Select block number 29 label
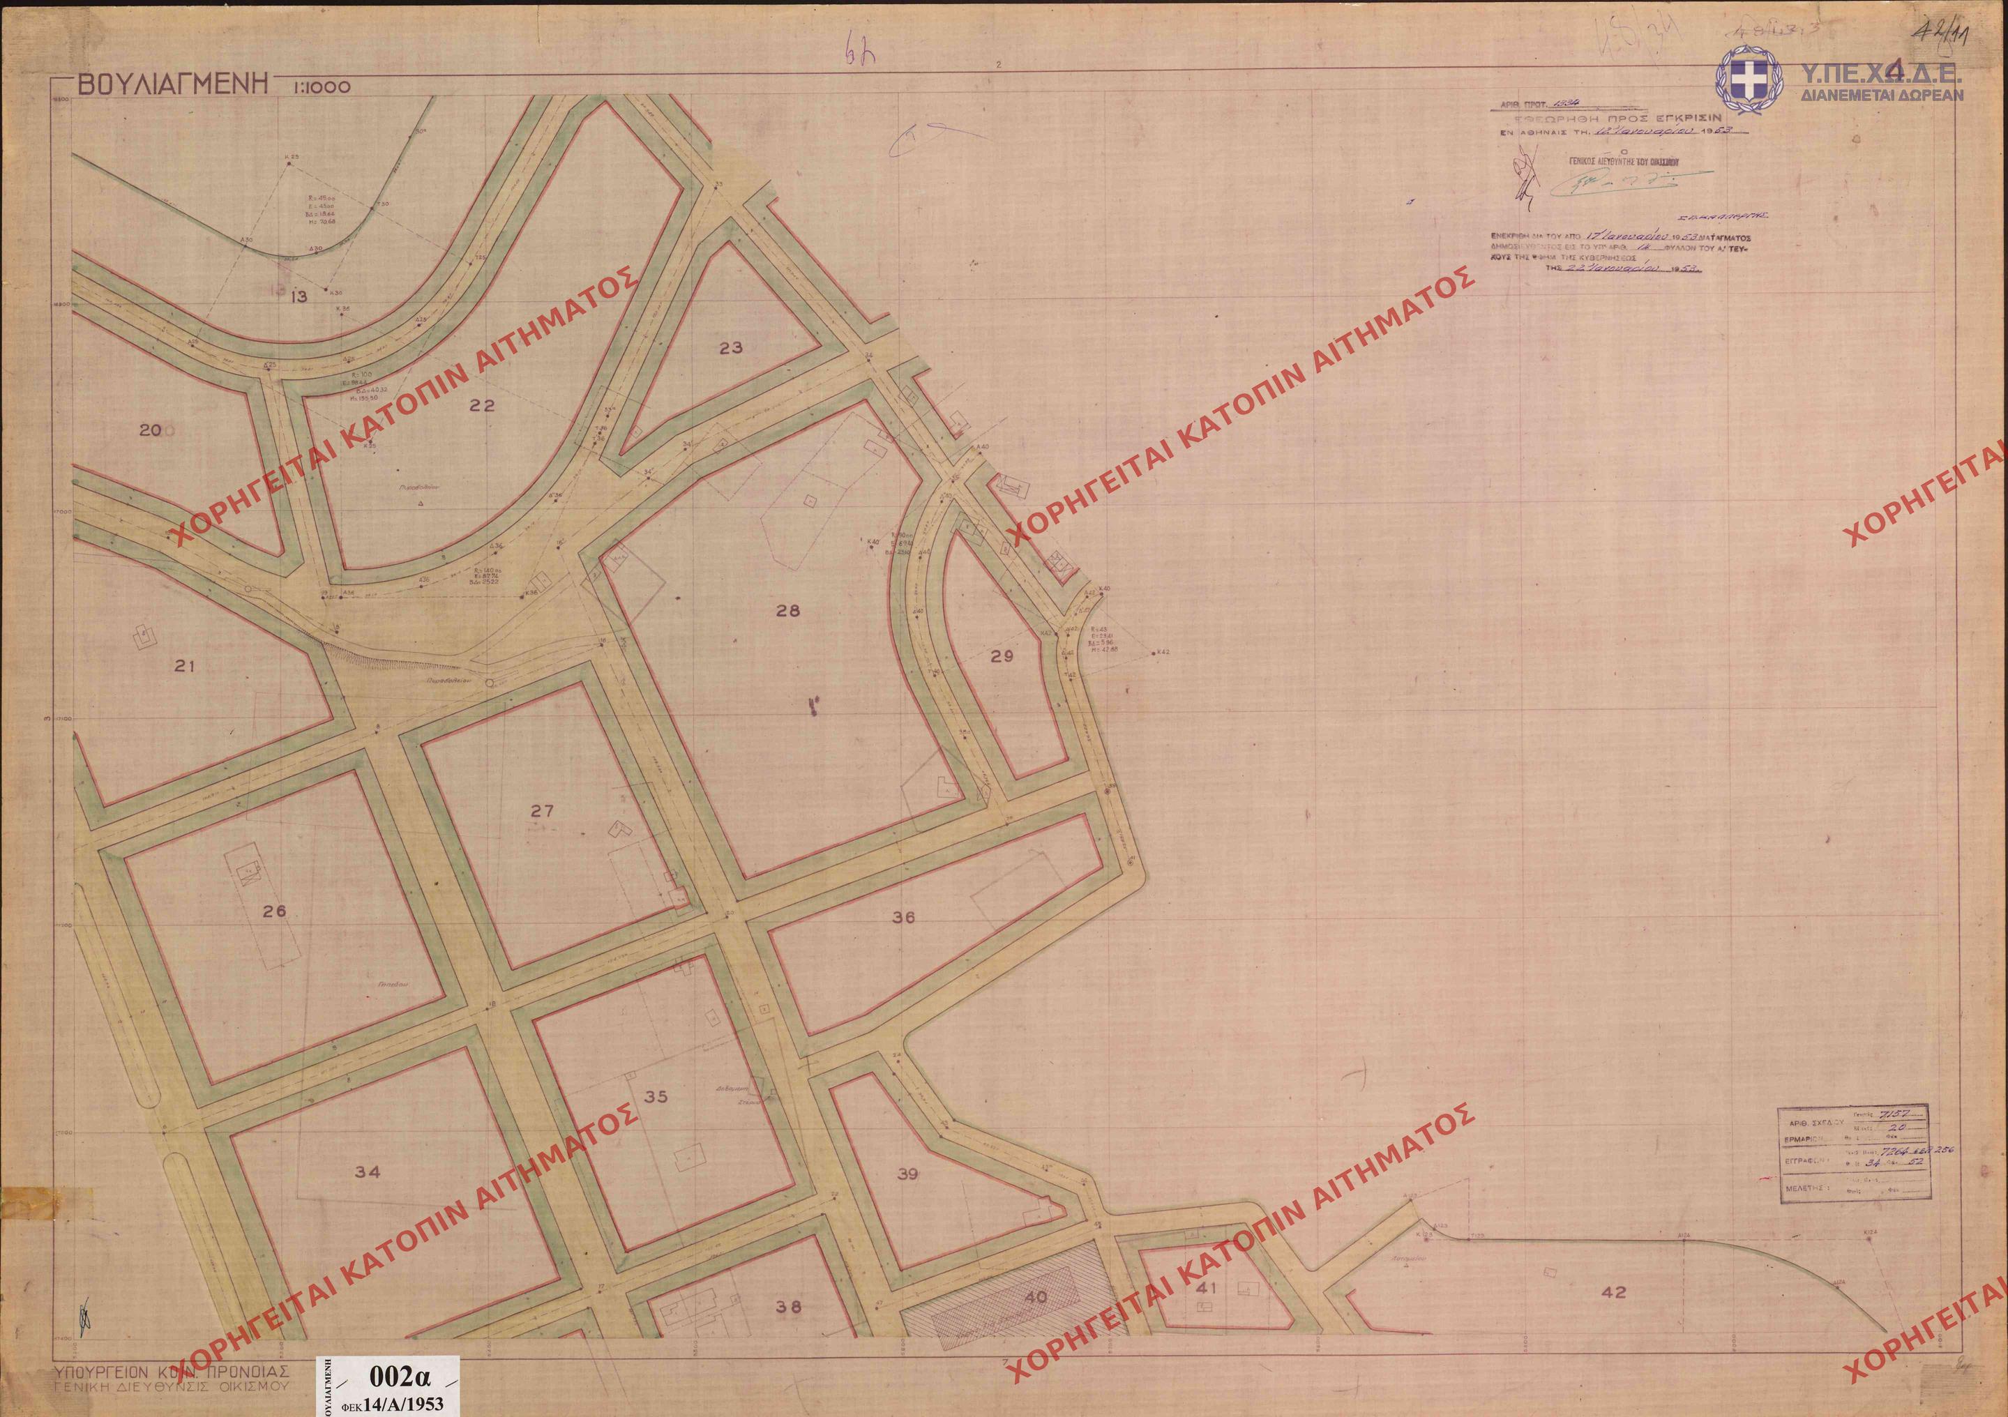Screen dimensions: 2008x1417 1002,658
